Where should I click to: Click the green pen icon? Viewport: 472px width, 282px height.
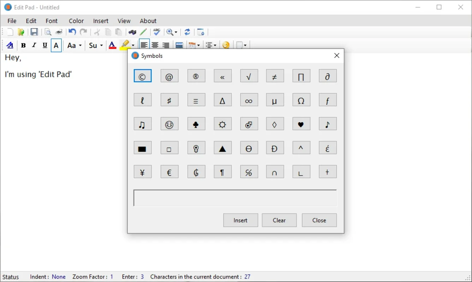click(143, 32)
